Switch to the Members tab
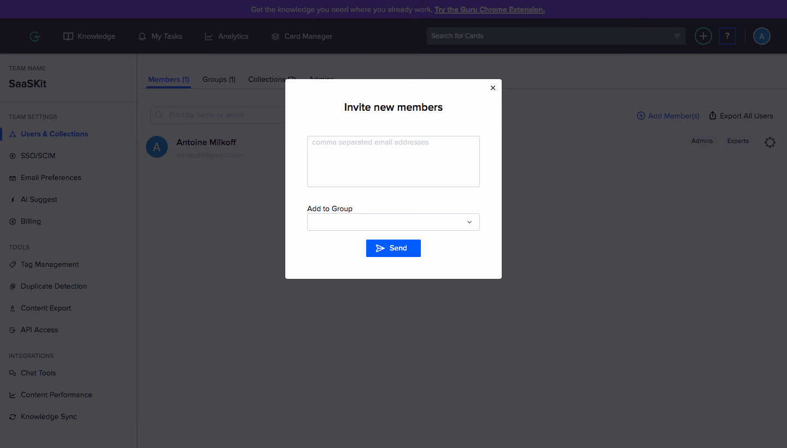Viewport: 787px width, 448px height. click(x=169, y=80)
